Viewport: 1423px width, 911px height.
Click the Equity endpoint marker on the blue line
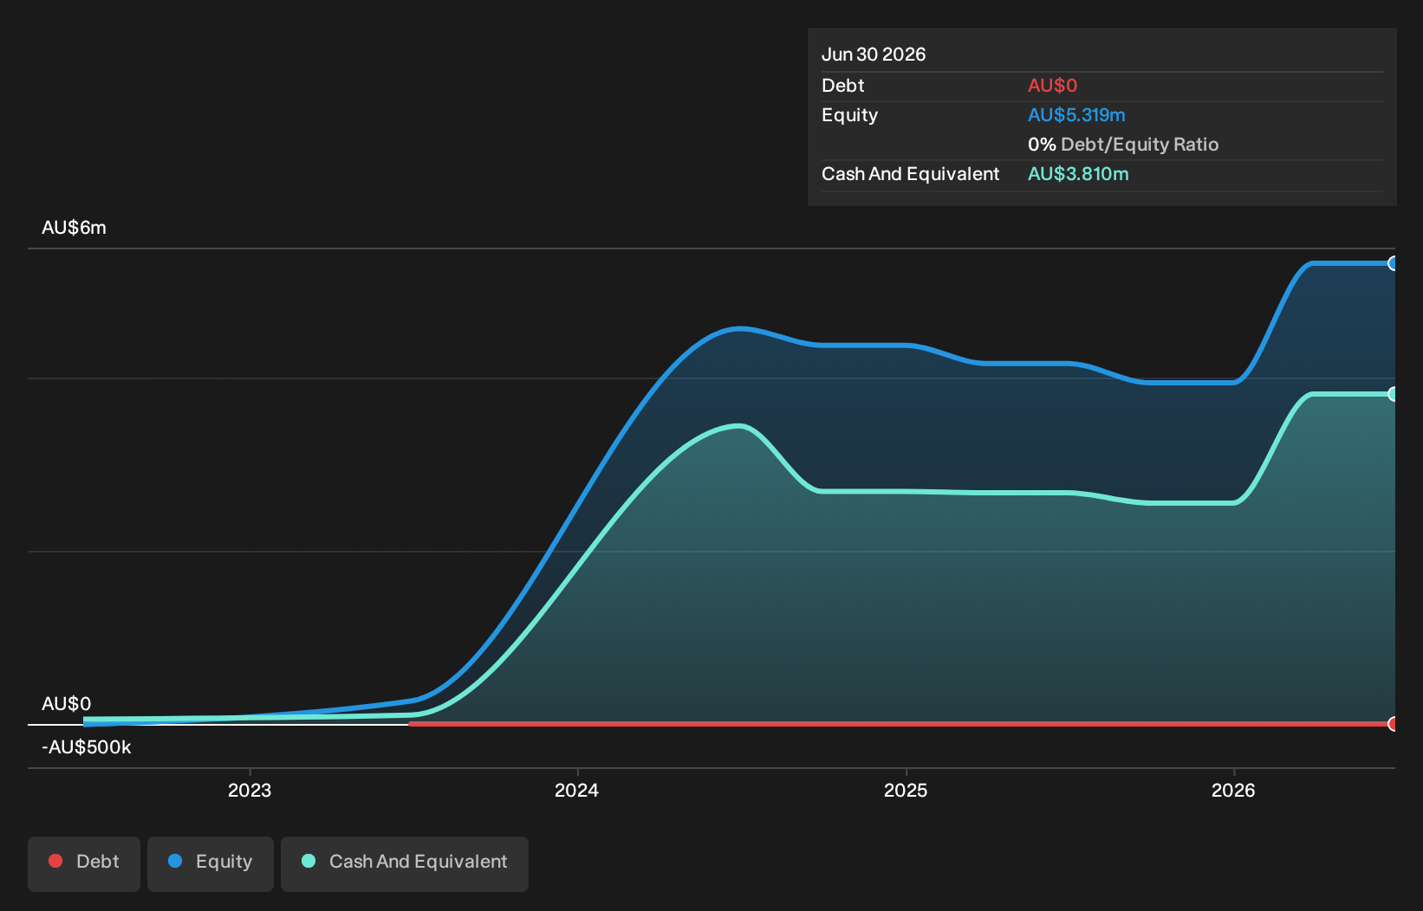coord(1393,263)
